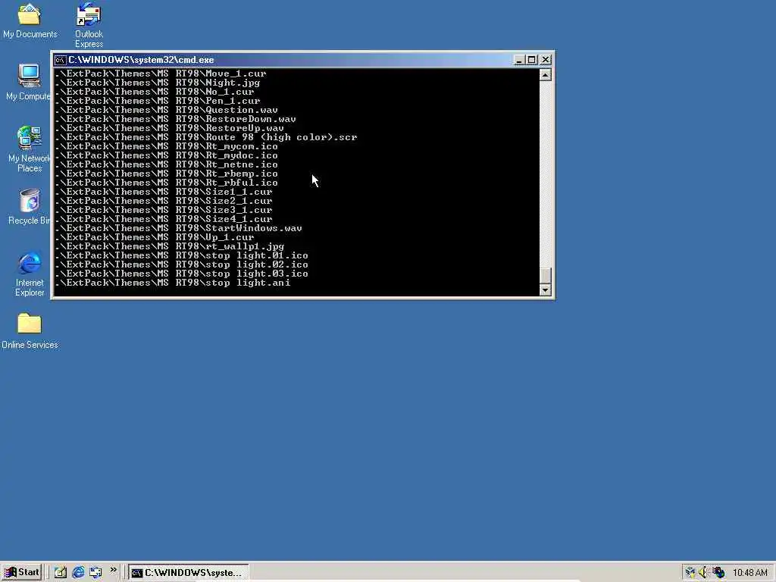Click the Size3_1.cur output line
The height and width of the screenshot is (582, 776).
pyautogui.click(x=164, y=210)
